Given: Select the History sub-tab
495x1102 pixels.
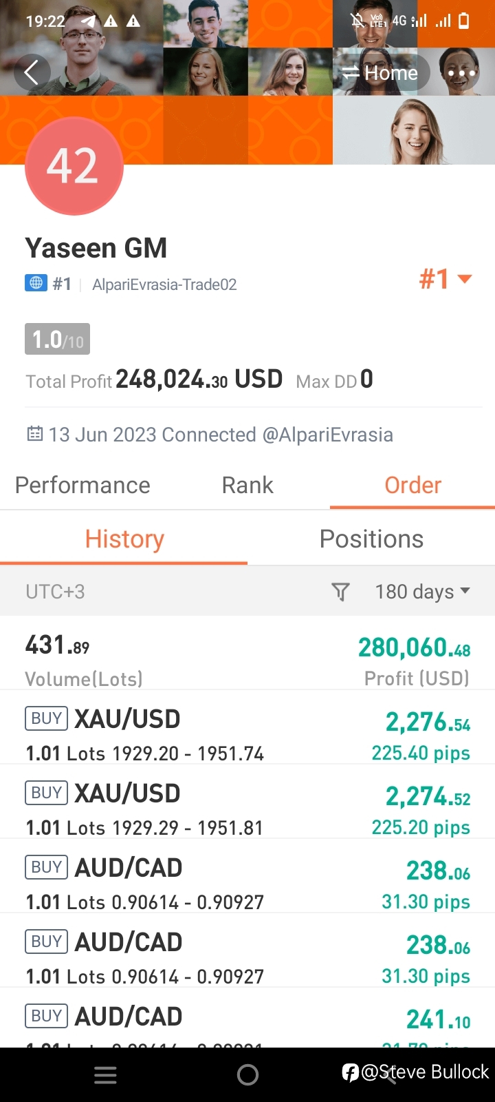Looking at the screenshot, I should [x=124, y=539].
